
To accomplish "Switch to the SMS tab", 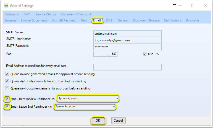I will pyautogui.click(x=109, y=20).
